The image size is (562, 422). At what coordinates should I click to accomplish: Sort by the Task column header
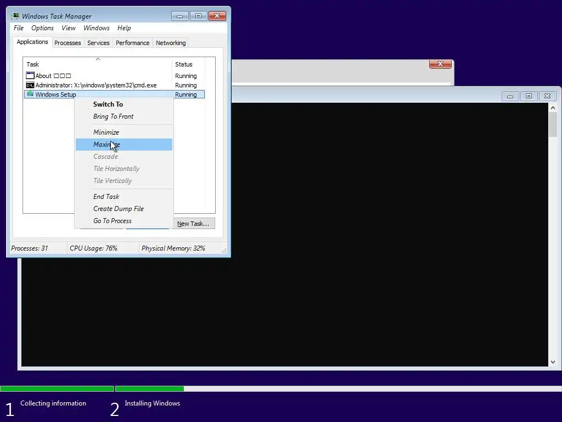click(x=98, y=64)
